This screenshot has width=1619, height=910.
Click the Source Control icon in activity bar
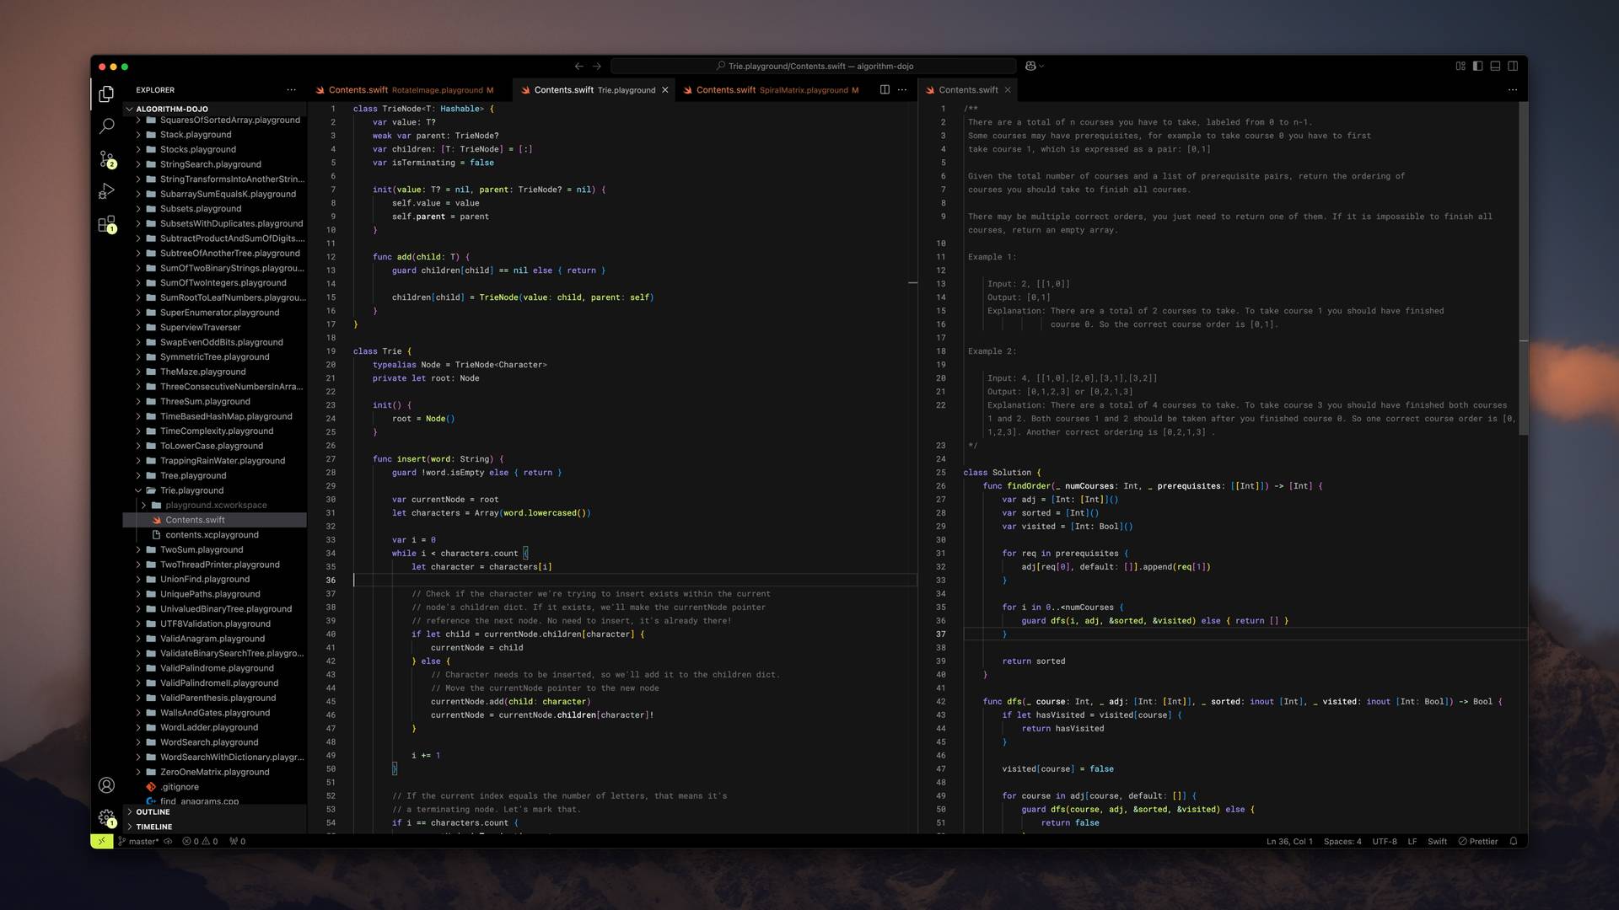point(107,157)
